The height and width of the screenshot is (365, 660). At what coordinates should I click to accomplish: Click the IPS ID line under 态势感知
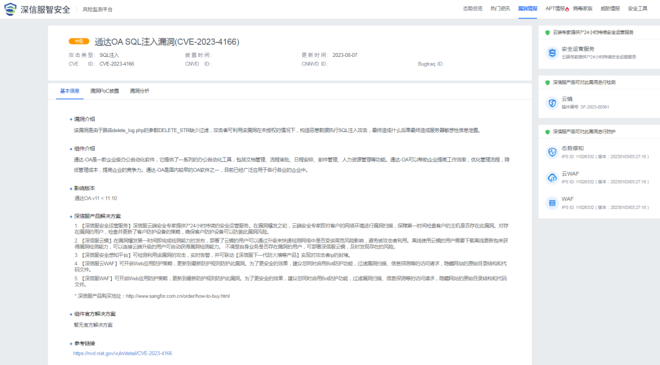point(605,157)
